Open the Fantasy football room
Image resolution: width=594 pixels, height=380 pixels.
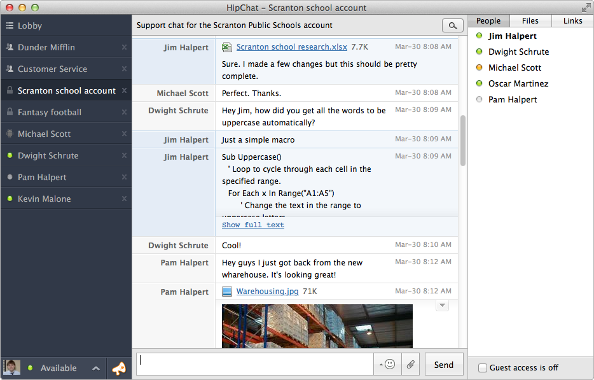pyautogui.click(x=66, y=112)
